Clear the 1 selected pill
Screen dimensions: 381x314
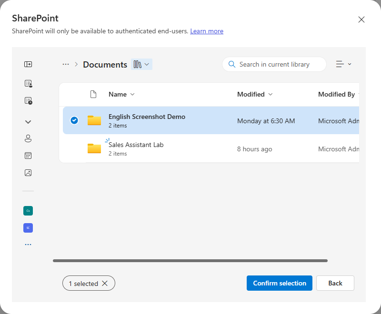point(105,283)
